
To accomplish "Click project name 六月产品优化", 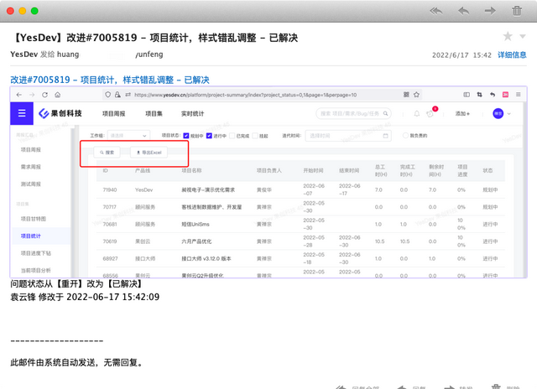I will [x=196, y=241].
